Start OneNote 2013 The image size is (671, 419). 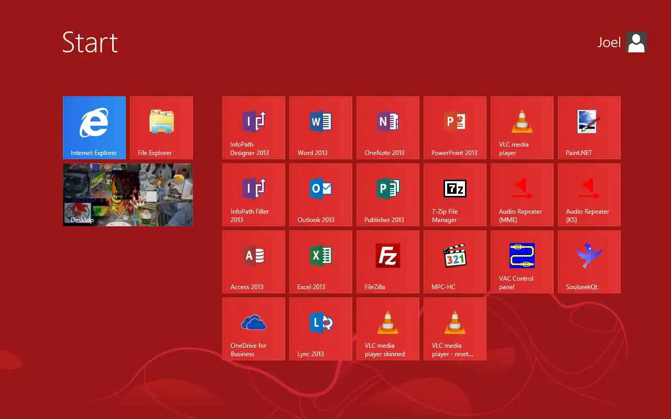[388, 128]
